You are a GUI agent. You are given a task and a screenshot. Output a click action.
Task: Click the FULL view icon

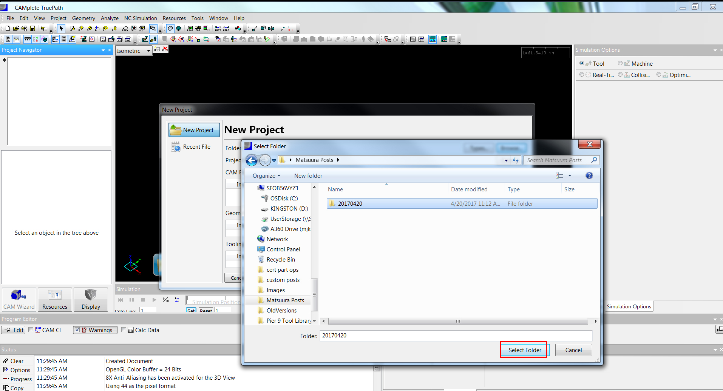(x=134, y=28)
